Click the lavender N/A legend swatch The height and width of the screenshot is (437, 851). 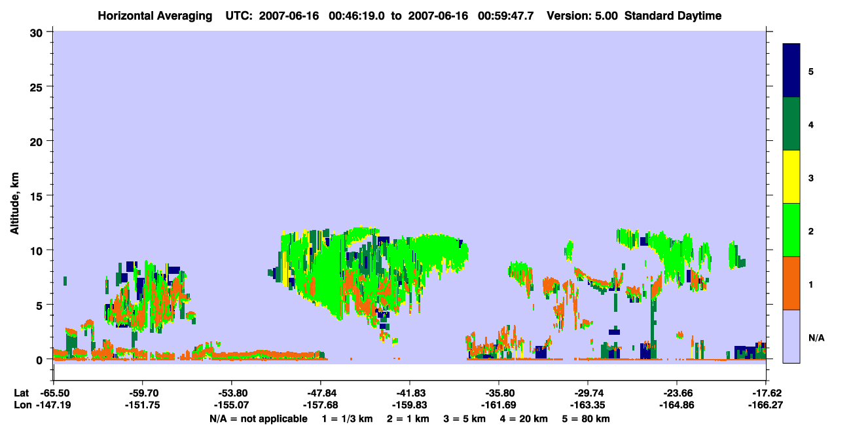[791, 336]
